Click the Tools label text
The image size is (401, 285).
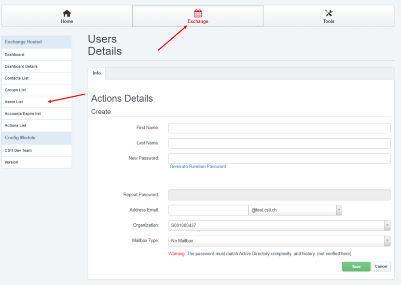pyautogui.click(x=329, y=21)
